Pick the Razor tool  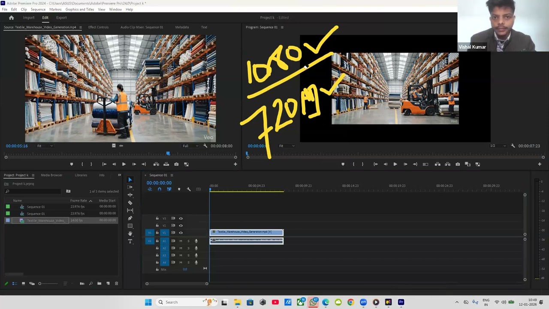[130, 203]
